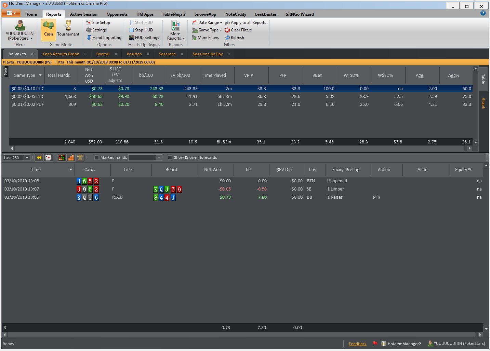The image size is (490, 351).
Task: Open the help question mark icon
Action: tap(483, 13)
